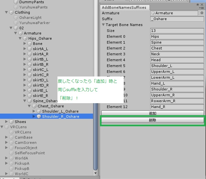The width and height of the screenshot is (206, 179).
Task: Click the UpperArm_R element field
Action: pos(177,95)
